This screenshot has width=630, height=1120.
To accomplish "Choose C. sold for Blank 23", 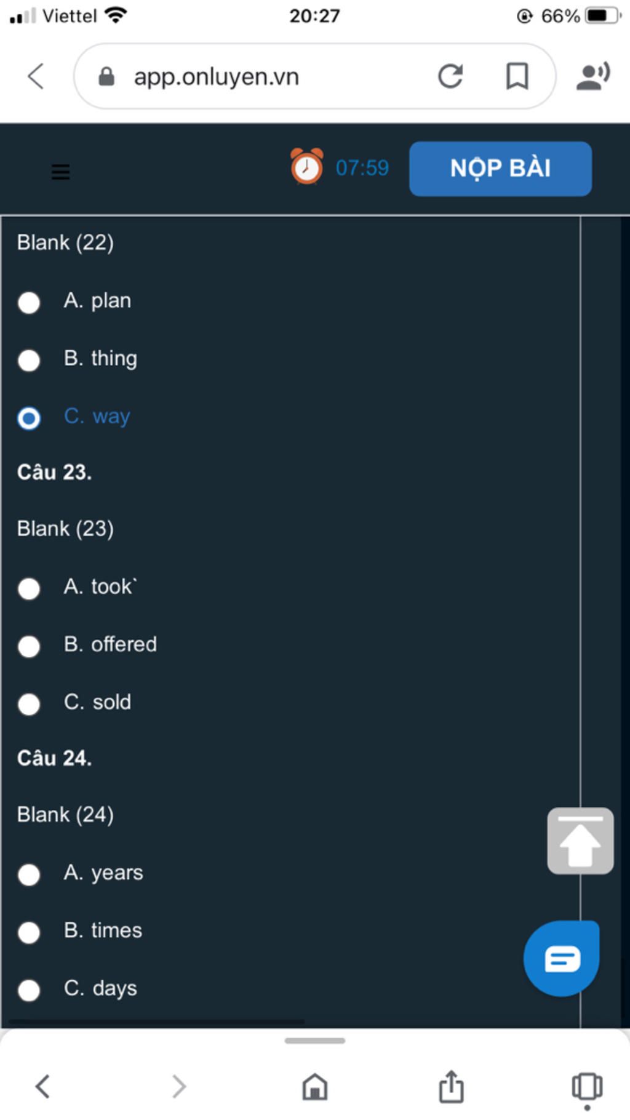I will (75, 703).
